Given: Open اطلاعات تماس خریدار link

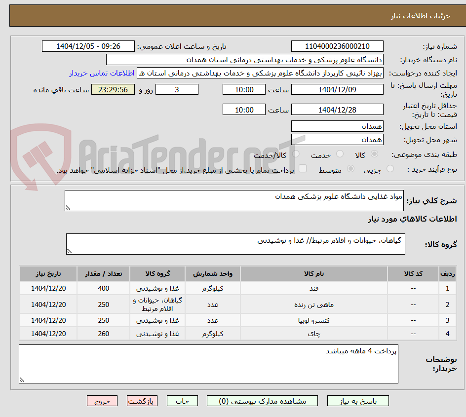Looking at the screenshot, I should pos(102,73).
